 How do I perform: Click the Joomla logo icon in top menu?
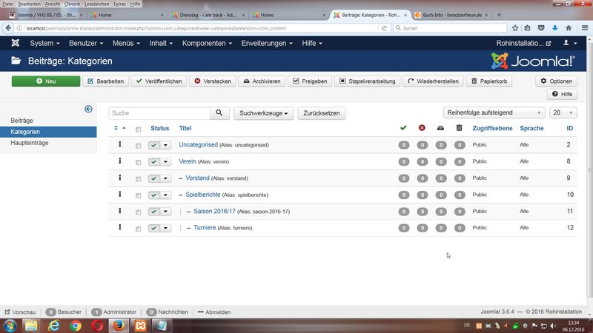pos(15,43)
